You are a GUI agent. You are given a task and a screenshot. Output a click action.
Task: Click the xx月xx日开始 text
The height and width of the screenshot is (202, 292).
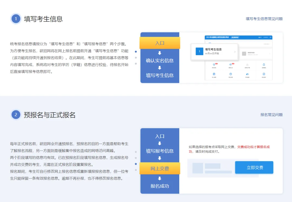tap(212, 53)
